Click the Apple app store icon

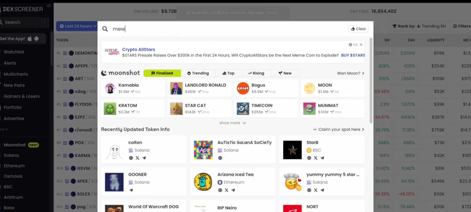pos(30,39)
